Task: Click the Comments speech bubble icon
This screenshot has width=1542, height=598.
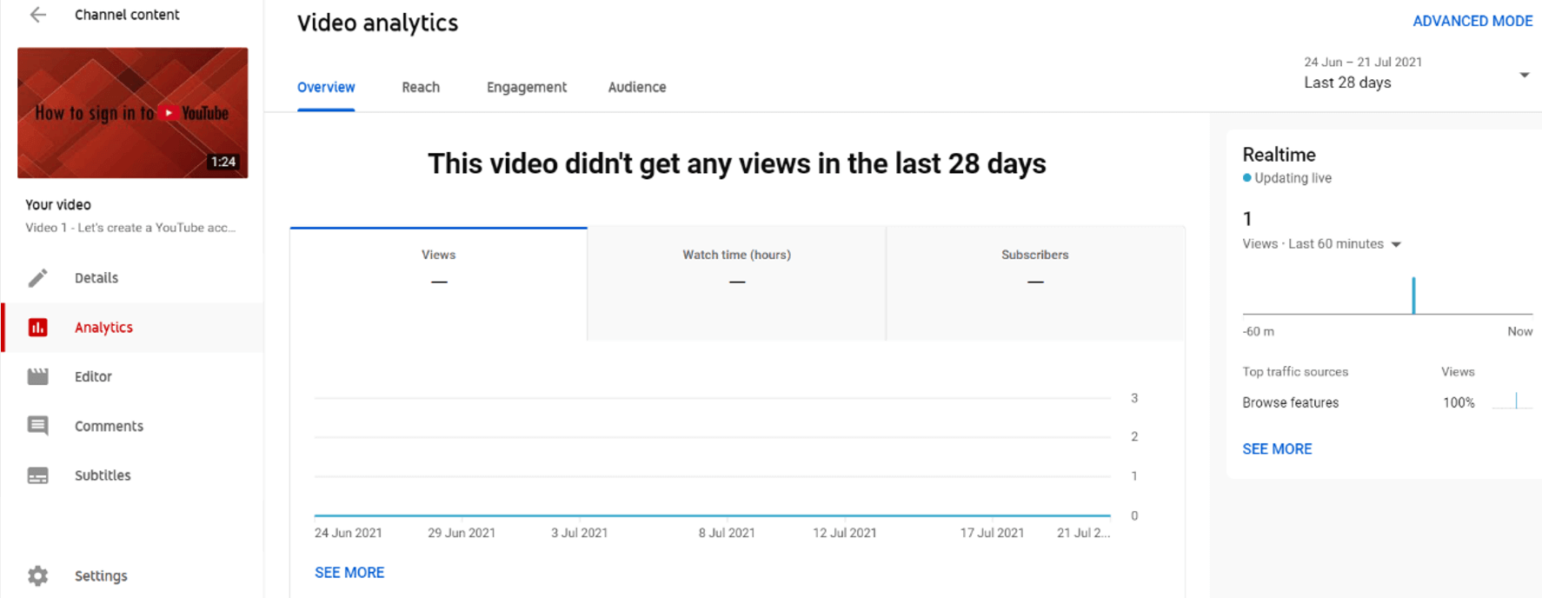Action: [37, 426]
